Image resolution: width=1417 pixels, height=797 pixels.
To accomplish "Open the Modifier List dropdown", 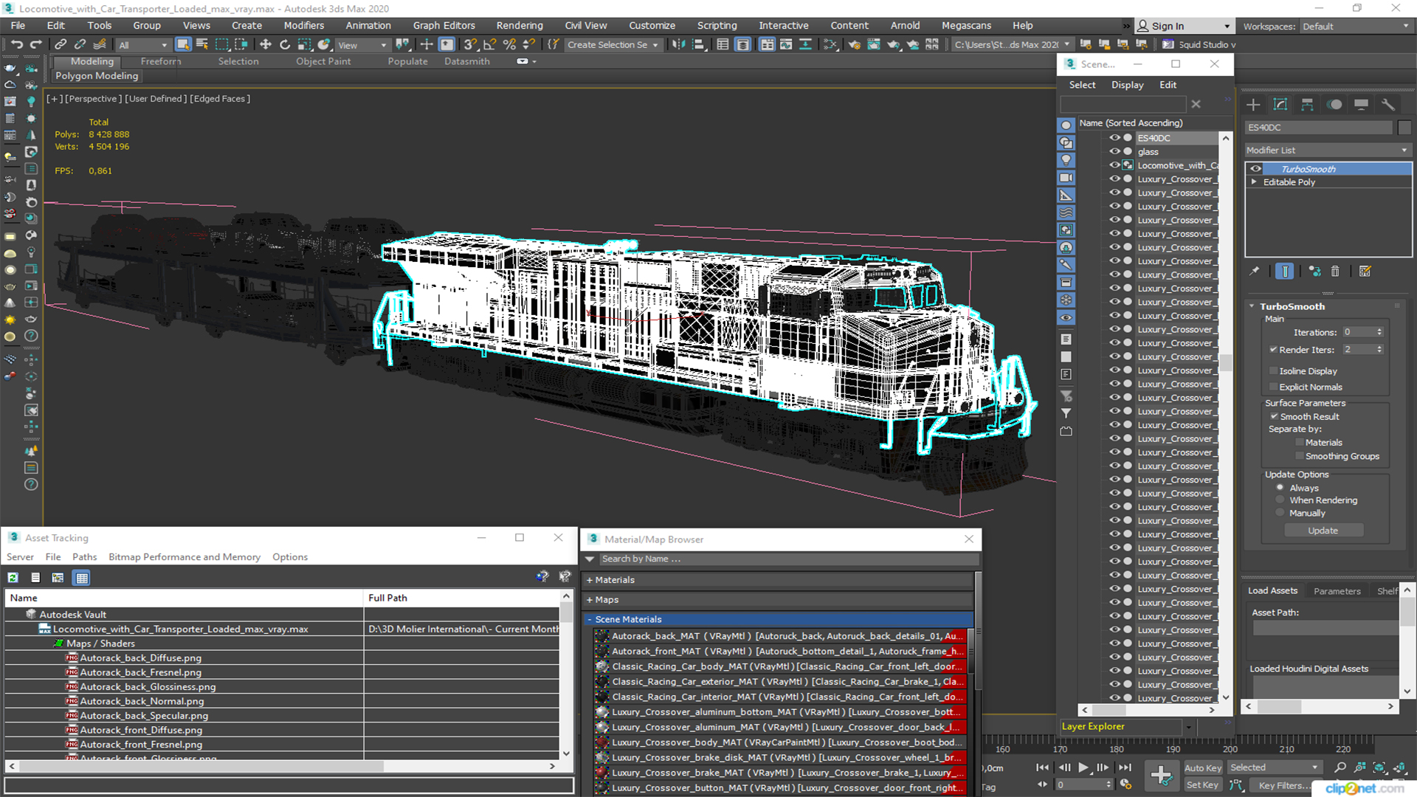I will pyautogui.click(x=1327, y=150).
